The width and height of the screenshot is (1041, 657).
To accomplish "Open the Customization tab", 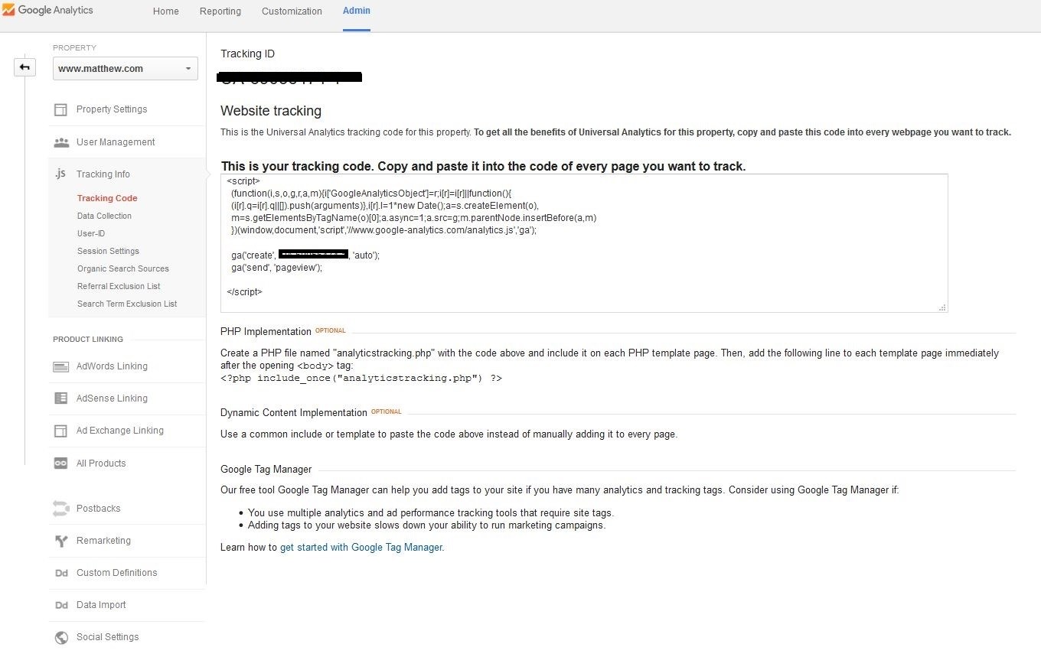I will (x=292, y=11).
